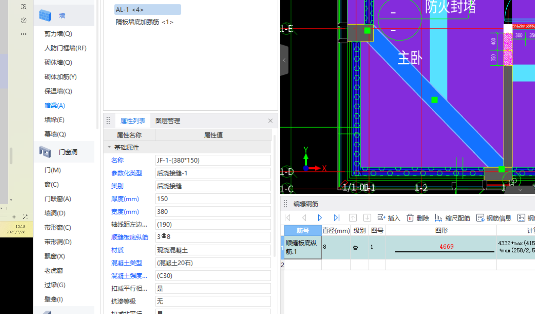This screenshot has width=535, height=314.
Task: Open the 混凝土强度 value (C30)
Action: click(x=213, y=276)
